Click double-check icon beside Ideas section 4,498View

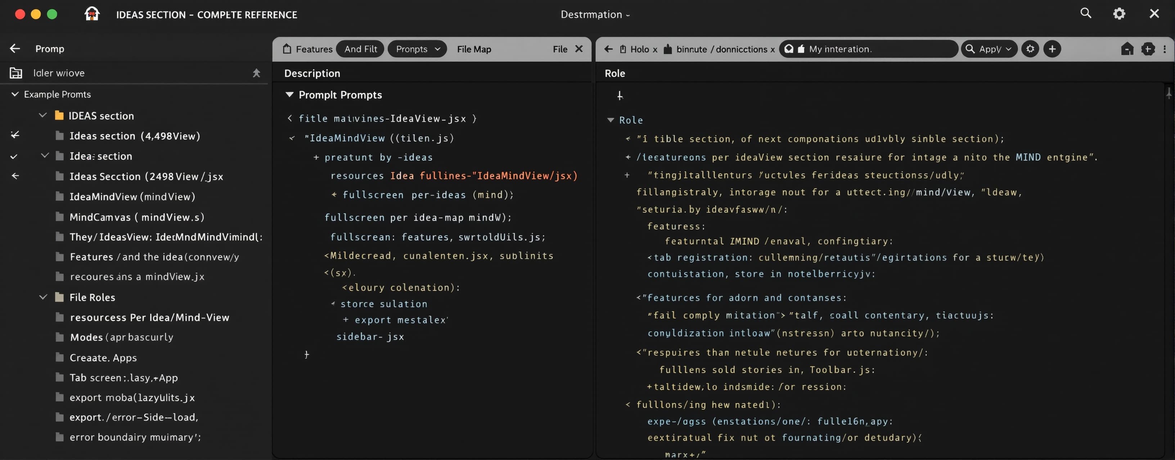[x=15, y=135]
